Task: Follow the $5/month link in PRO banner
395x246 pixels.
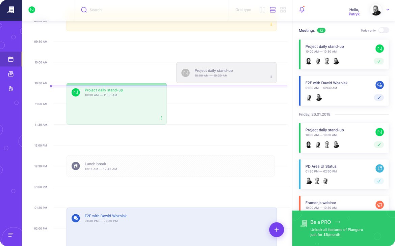Action: point(332,235)
